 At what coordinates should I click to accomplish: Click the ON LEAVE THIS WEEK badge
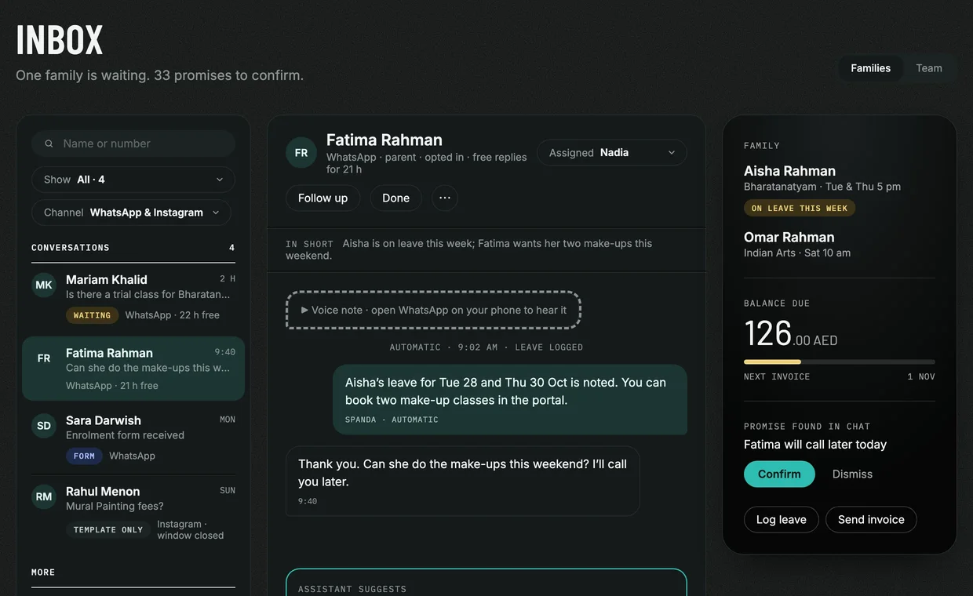(800, 208)
